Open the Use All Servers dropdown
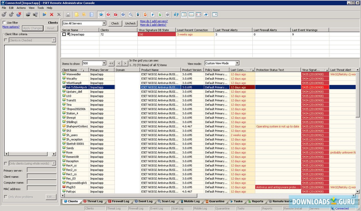361x211 pixels. click(x=104, y=23)
